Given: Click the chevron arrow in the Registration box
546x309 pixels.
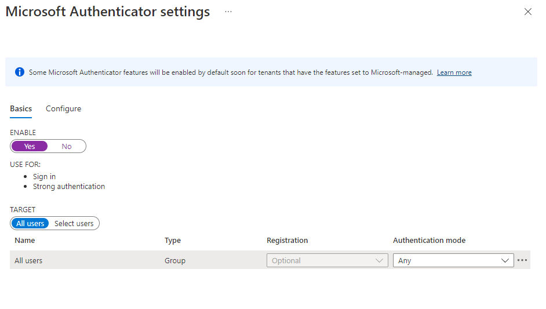Looking at the screenshot, I should (380, 260).
